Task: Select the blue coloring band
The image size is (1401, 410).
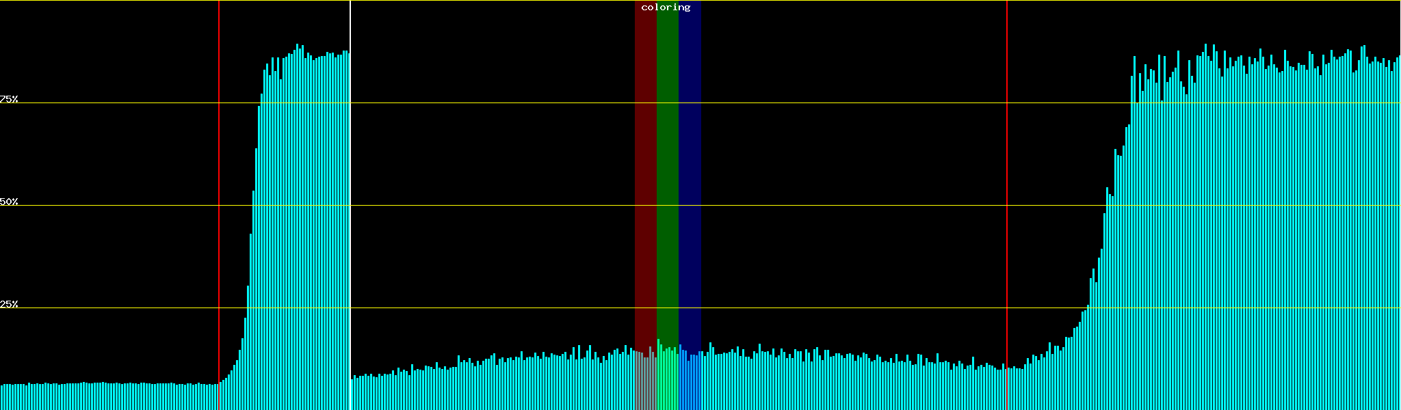Action: [x=690, y=171]
